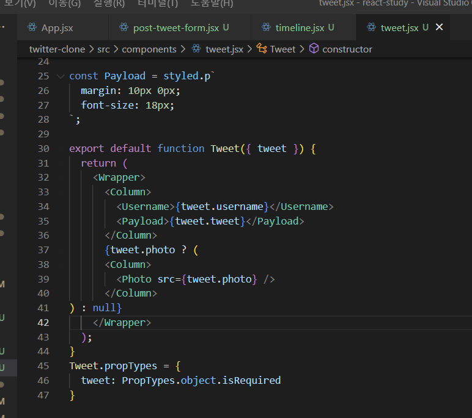Screen dimensions: 472x418
Task: Click '{tweet.photo ? (' on line 37
Action: click(152, 250)
